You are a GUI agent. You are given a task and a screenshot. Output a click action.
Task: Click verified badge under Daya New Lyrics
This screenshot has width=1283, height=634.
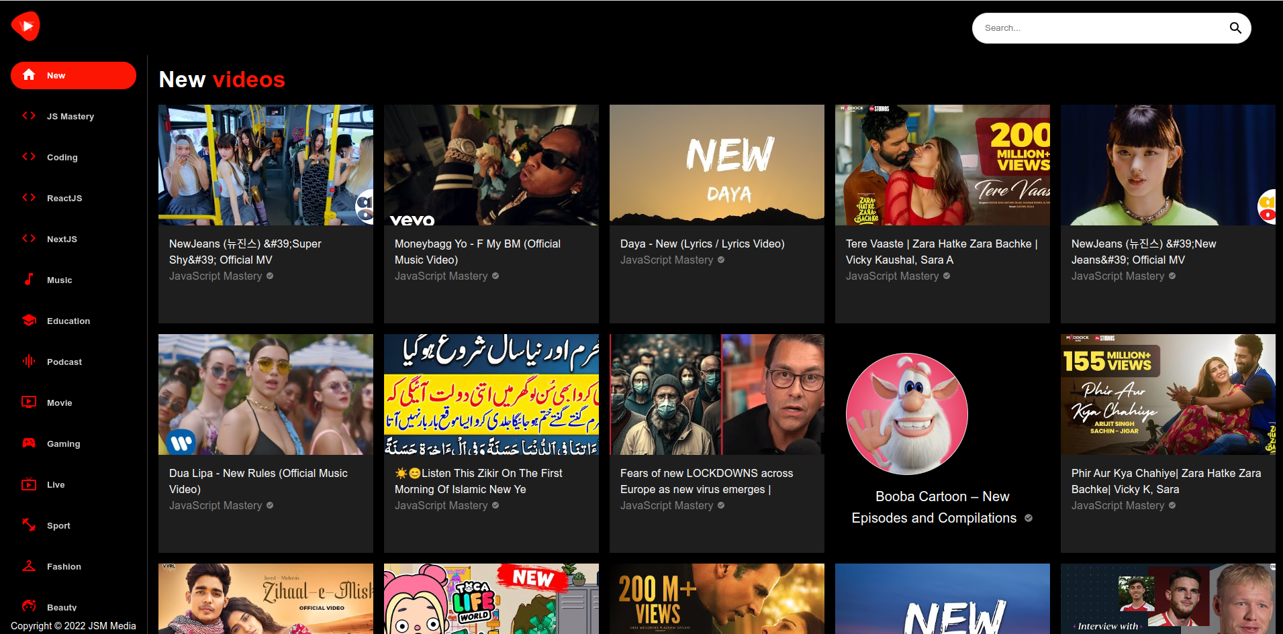(x=721, y=260)
